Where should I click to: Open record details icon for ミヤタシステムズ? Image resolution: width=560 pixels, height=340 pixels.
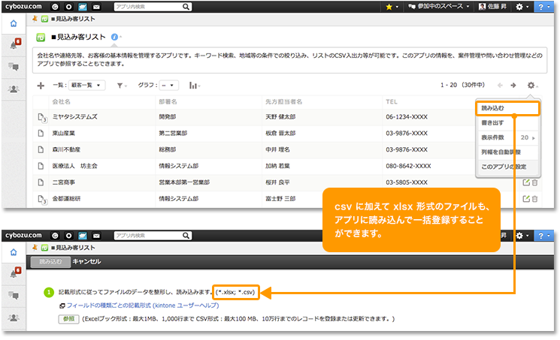pos(42,117)
